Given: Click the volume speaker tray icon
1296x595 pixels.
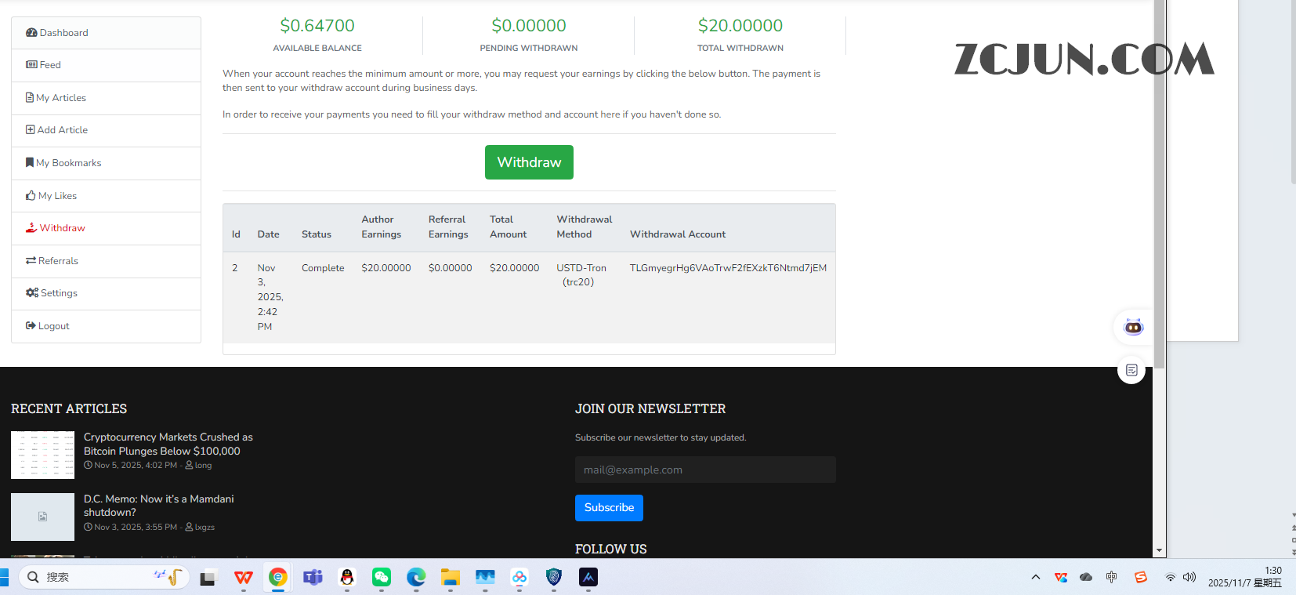Looking at the screenshot, I should click(x=1189, y=578).
